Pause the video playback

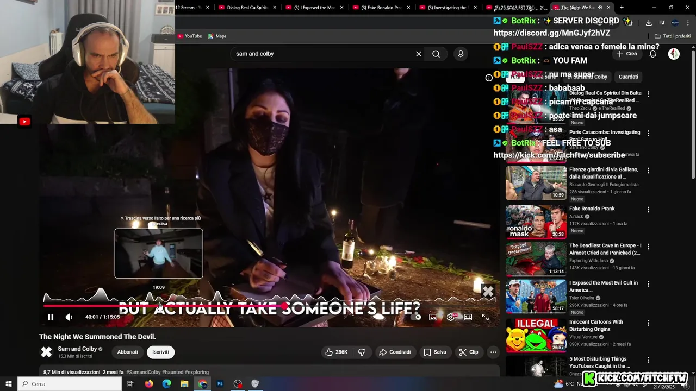click(51, 317)
